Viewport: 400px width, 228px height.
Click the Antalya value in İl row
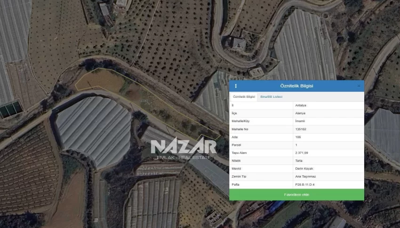pyautogui.click(x=300, y=105)
